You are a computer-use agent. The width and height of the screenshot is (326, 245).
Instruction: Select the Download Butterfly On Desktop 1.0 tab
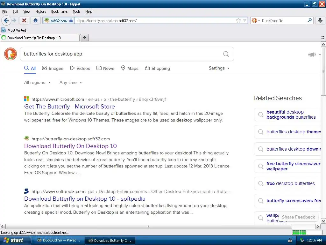(40, 38)
